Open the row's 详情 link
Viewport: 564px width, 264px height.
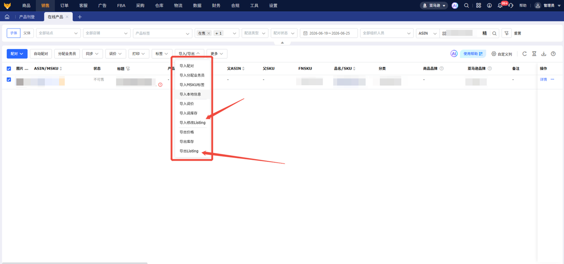click(543, 80)
